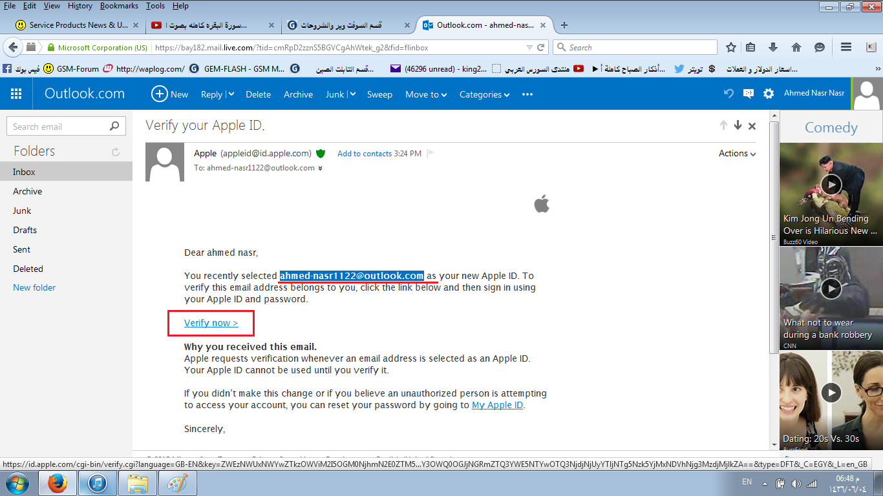Open the Firefox Tools menu
The image size is (883, 496).
point(155,6)
